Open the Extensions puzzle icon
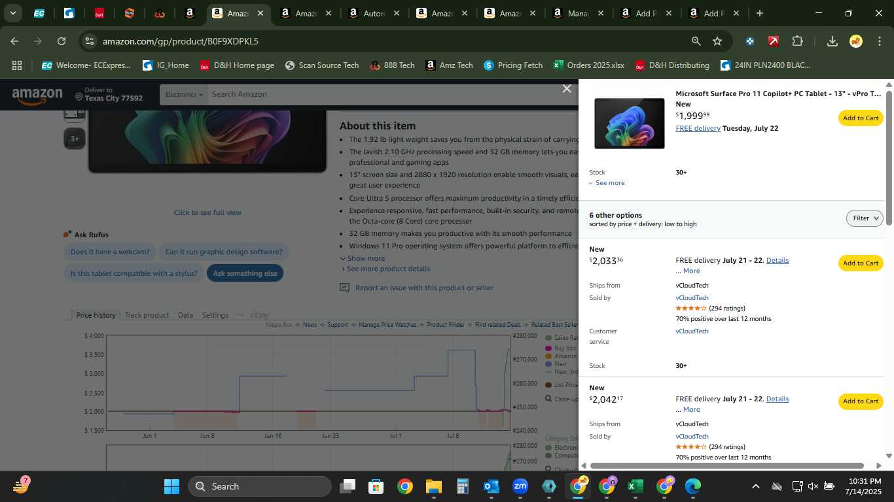The height and width of the screenshot is (502, 894). point(797,41)
